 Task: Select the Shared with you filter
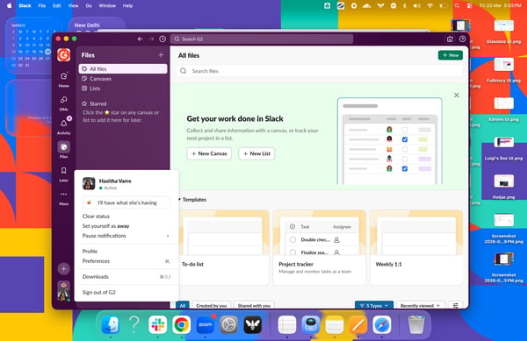pyautogui.click(x=254, y=305)
